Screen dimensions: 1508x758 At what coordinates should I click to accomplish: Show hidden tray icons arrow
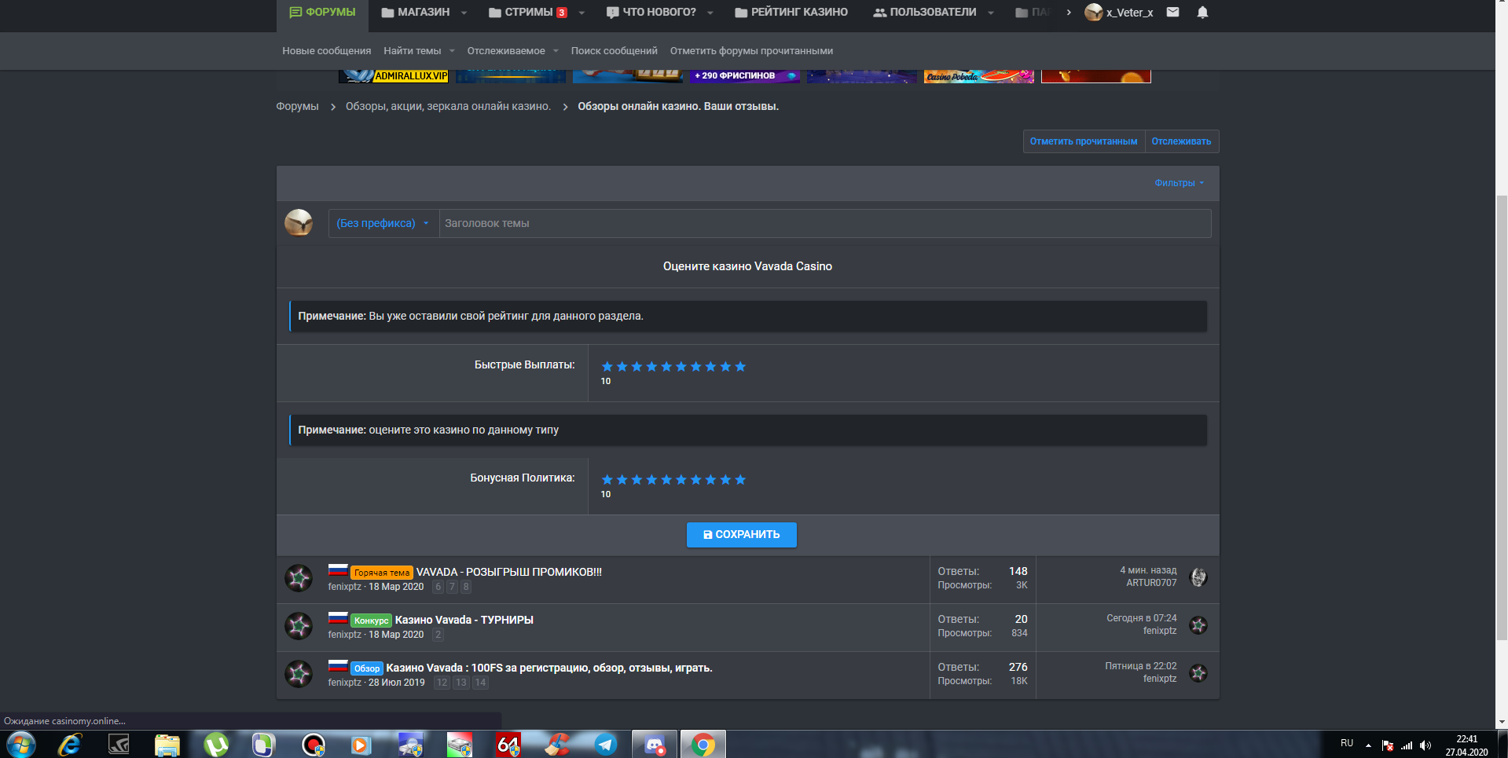(1368, 745)
